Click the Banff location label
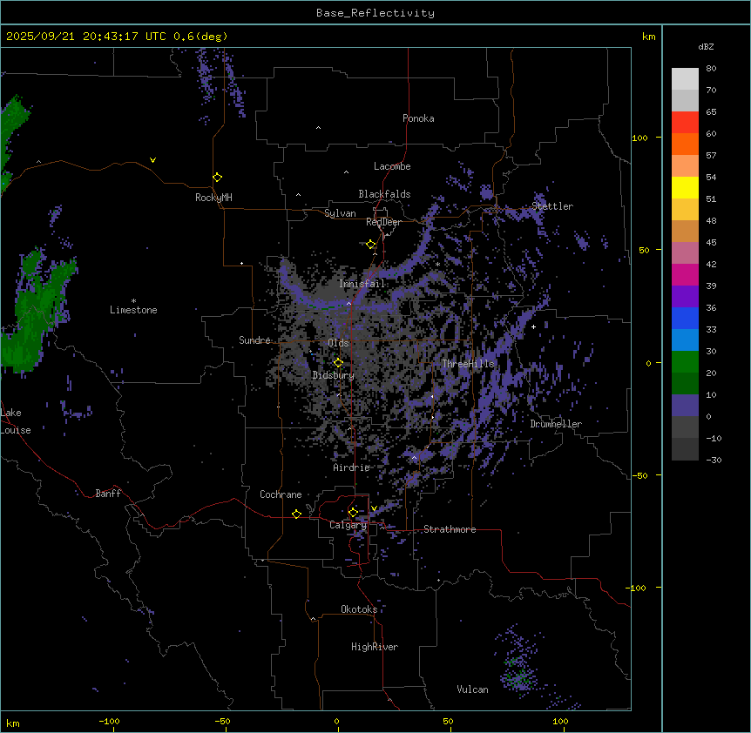Screen dimensions: 751x733 point(108,494)
